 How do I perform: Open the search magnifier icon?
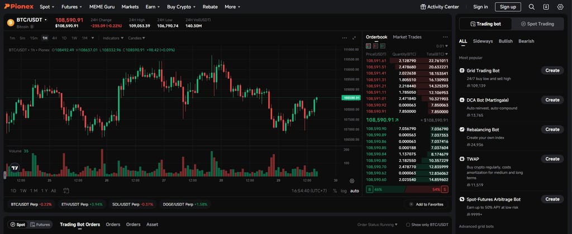pyautogui.click(x=532, y=7)
